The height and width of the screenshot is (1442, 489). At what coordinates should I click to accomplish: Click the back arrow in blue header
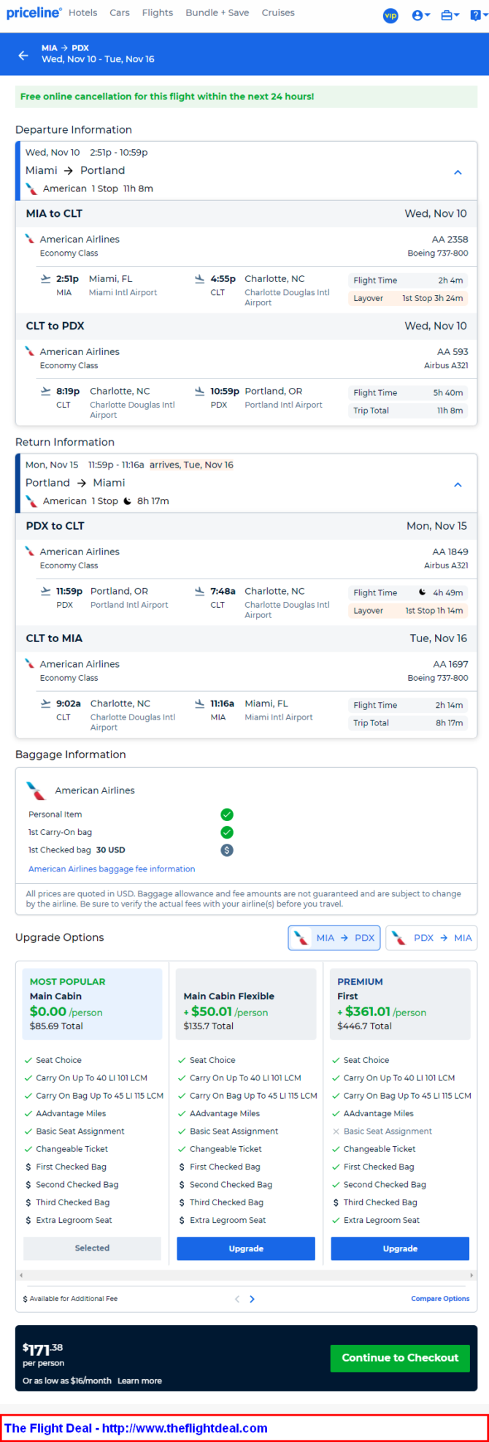[23, 55]
